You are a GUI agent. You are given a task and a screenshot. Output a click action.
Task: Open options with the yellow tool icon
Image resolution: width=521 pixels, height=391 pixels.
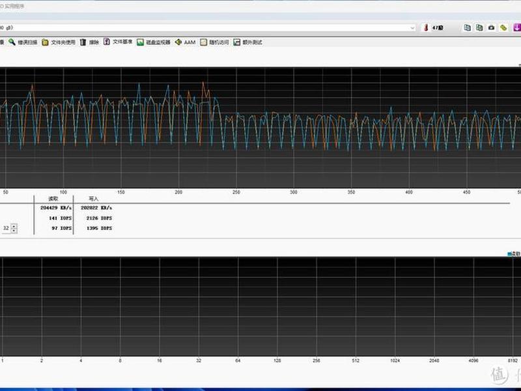[x=503, y=27]
